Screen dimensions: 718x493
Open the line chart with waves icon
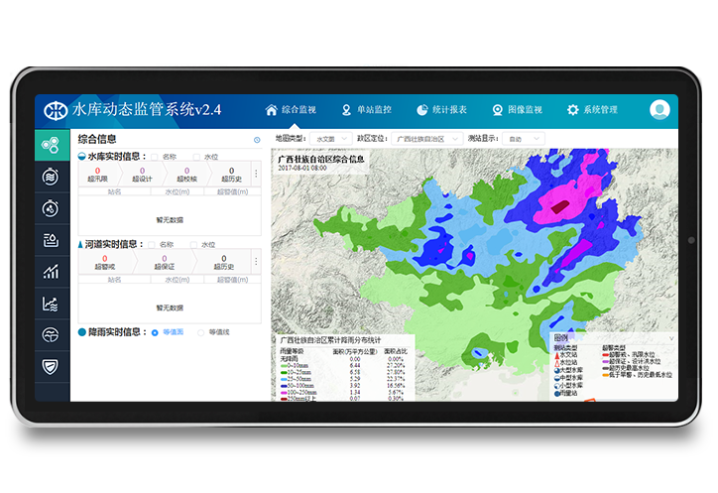click(x=52, y=304)
